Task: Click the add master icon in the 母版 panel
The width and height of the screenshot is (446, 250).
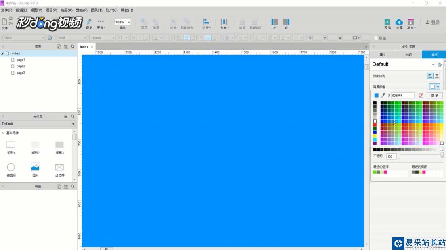Action: [59, 187]
